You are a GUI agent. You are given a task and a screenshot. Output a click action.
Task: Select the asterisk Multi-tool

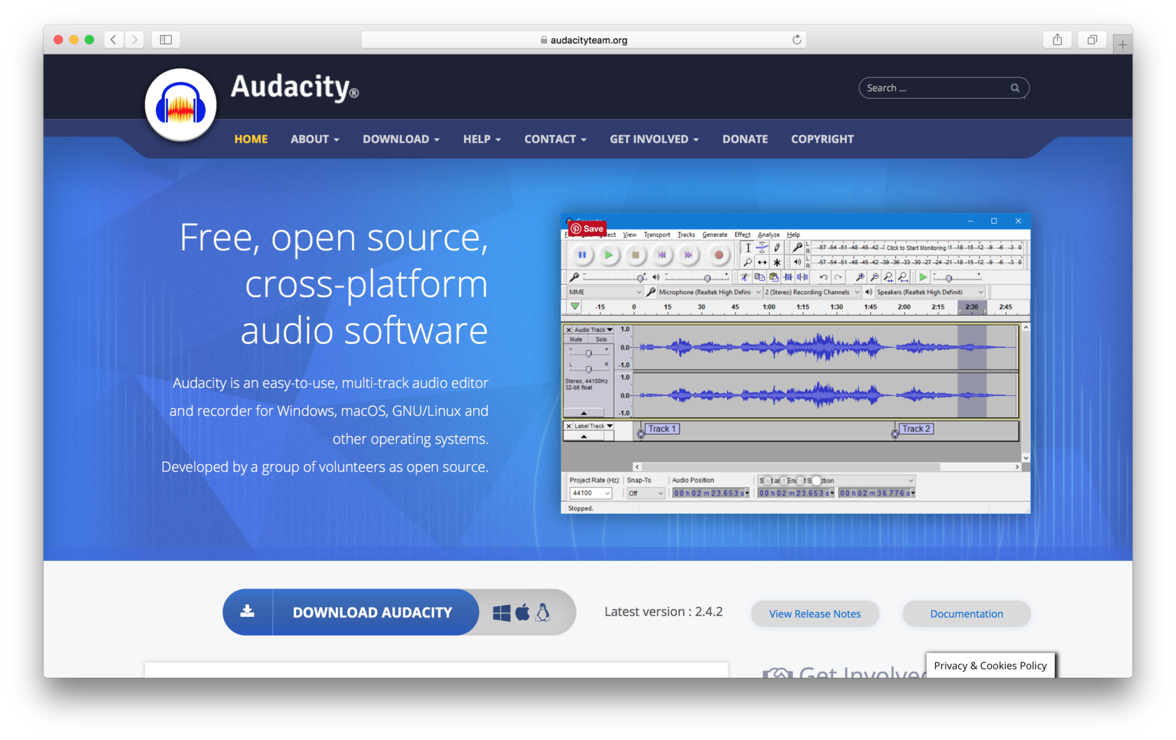coord(777,263)
